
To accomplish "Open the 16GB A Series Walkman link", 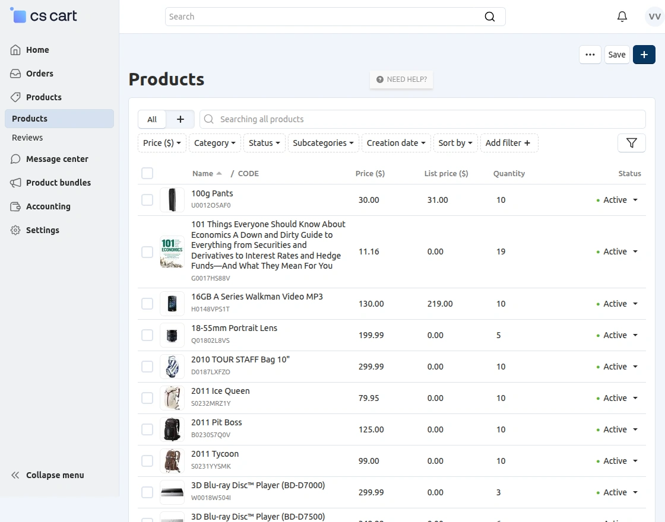I will (x=256, y=297).
